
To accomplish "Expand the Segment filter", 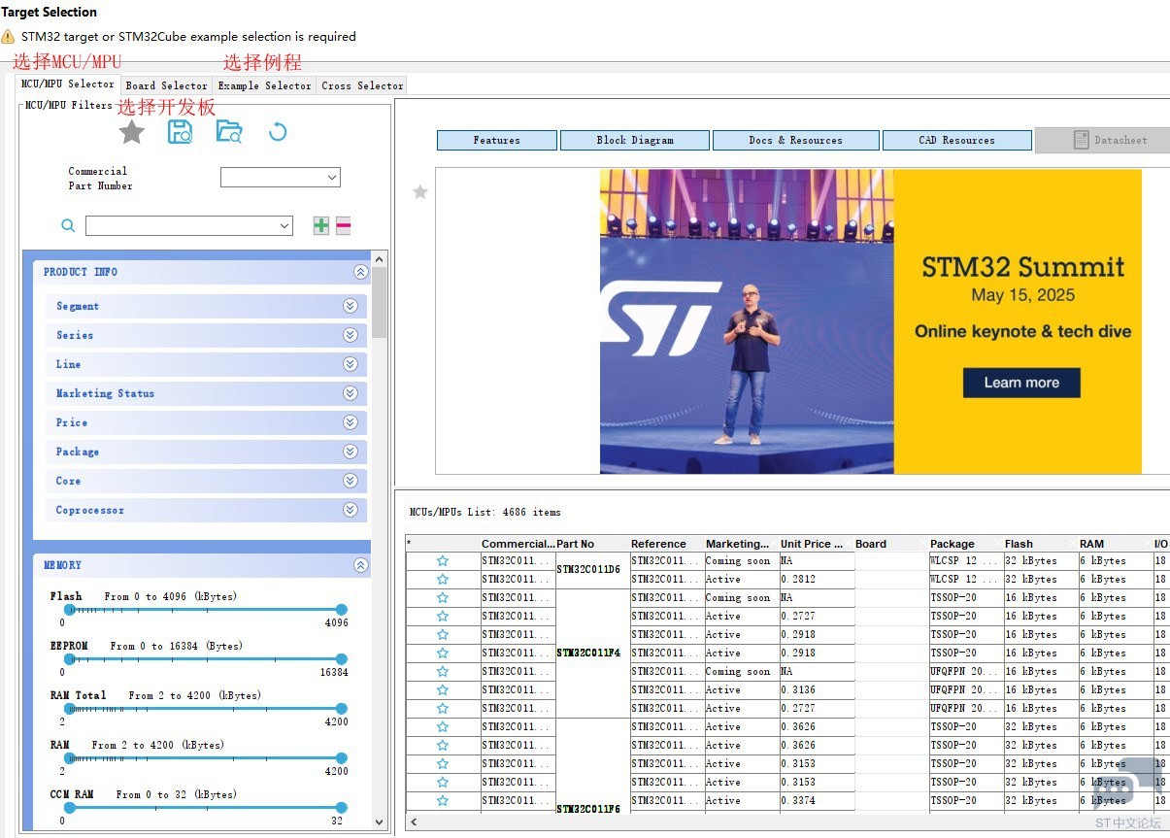I will (351, 306).
